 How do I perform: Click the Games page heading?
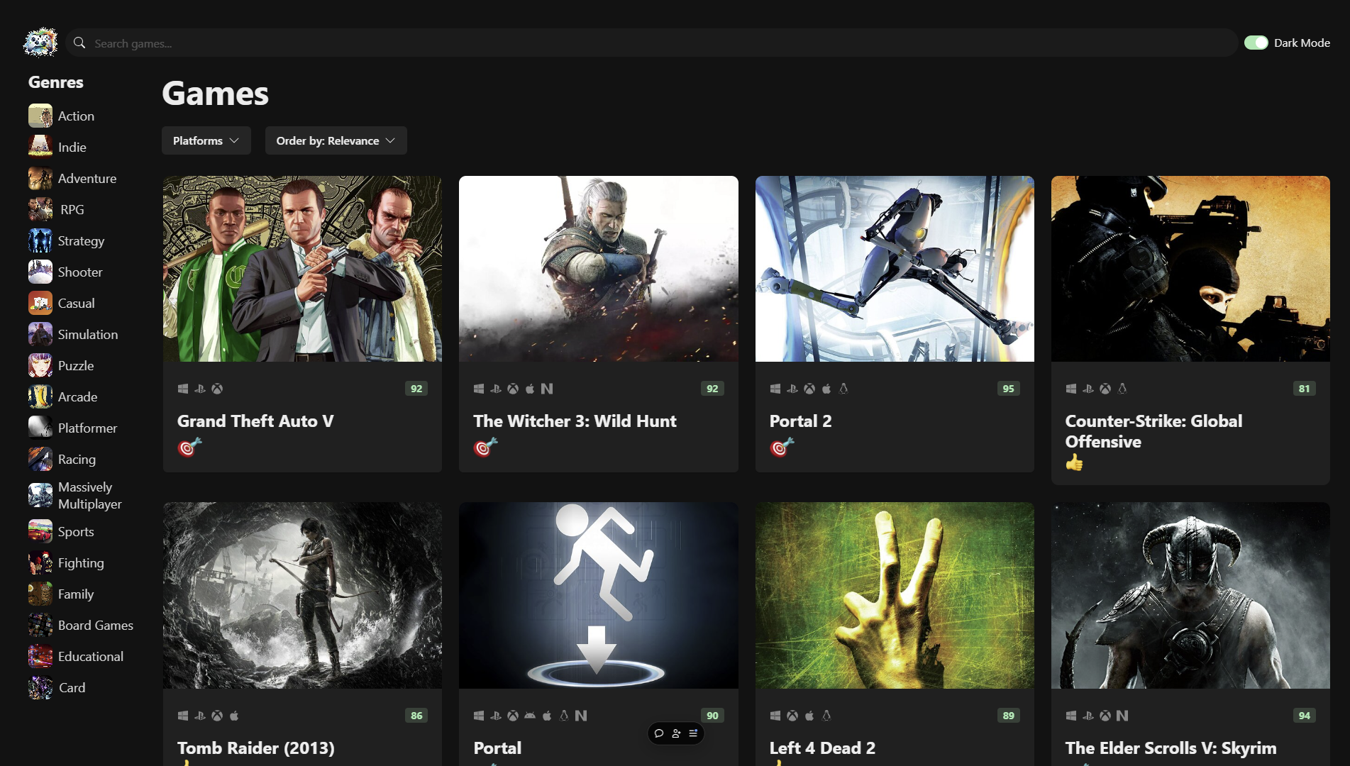coord(215,93)
